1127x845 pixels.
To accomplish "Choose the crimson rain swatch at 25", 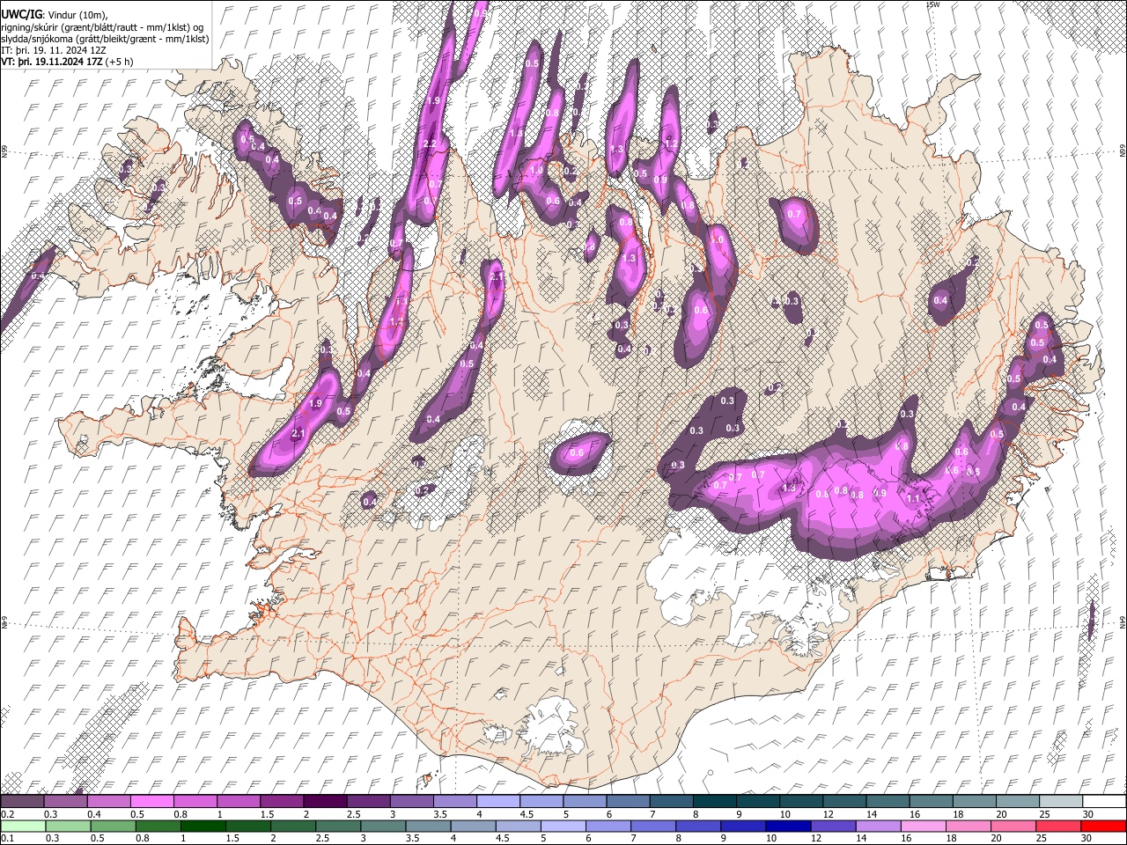I will 1059,826.
